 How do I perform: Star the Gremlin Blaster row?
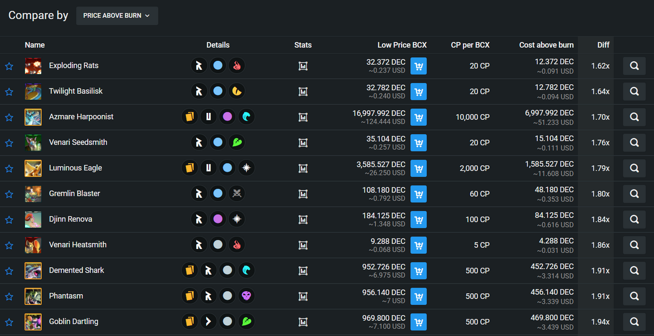(9, 194)
